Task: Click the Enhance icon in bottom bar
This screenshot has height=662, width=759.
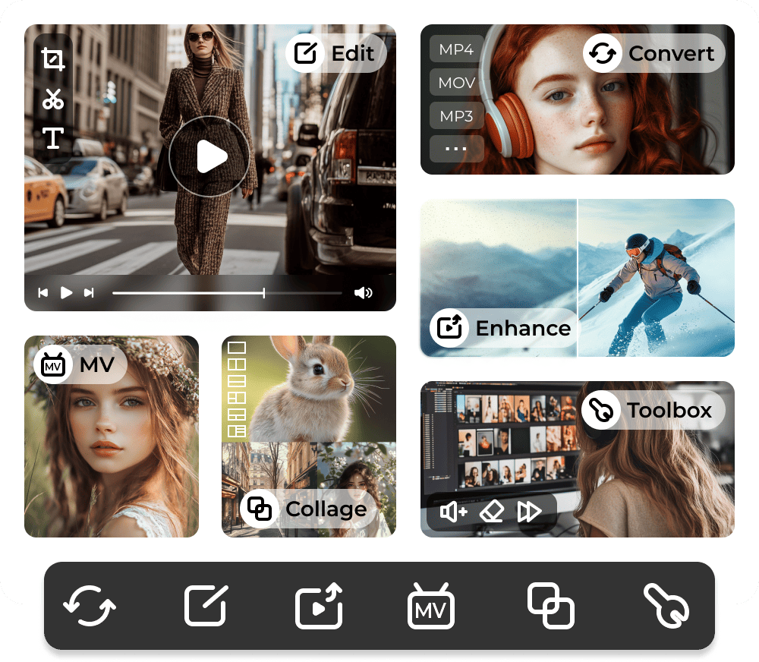Action: tap(319, 606)
